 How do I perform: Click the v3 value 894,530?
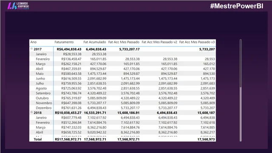tap(209, 74)
